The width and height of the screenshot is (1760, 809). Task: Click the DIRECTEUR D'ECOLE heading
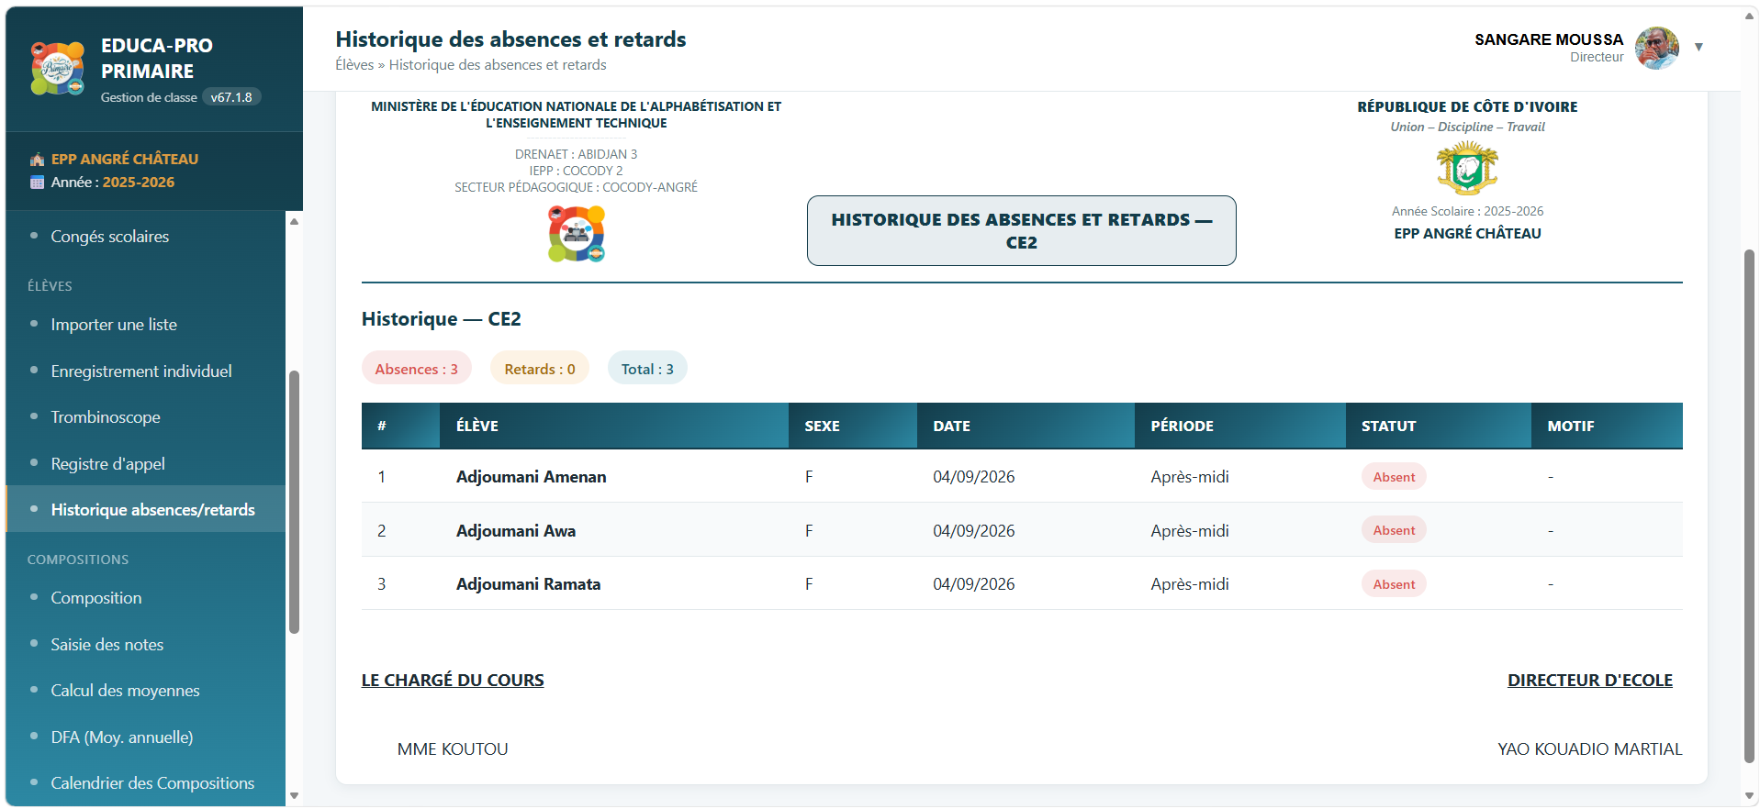click(1590, 681)
